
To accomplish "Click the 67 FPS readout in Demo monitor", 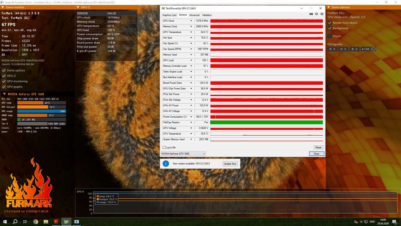I will click(x=8, y=24).
